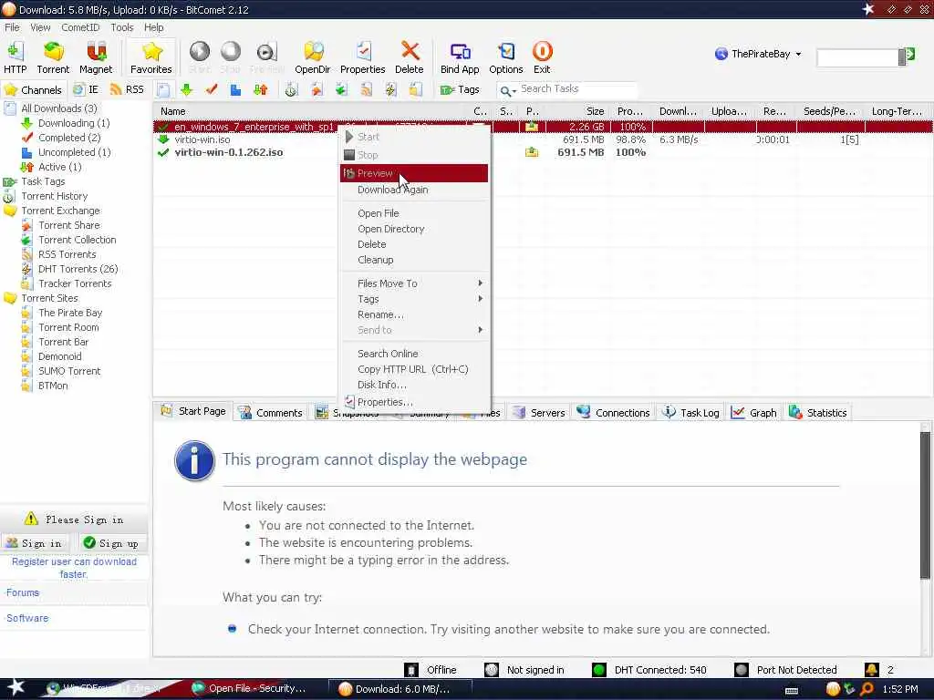The image size is (934, 700).
Task: Click the DHT Connected status indicator
Action: (x=599, y=670)
